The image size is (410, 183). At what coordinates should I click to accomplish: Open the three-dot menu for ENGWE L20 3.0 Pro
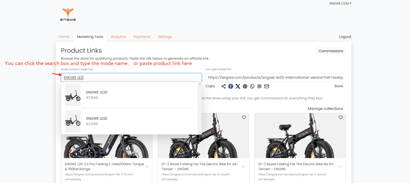tap(147, 166)
